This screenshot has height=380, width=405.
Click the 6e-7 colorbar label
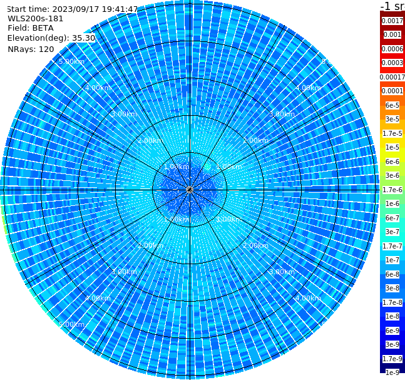[392, 218]
